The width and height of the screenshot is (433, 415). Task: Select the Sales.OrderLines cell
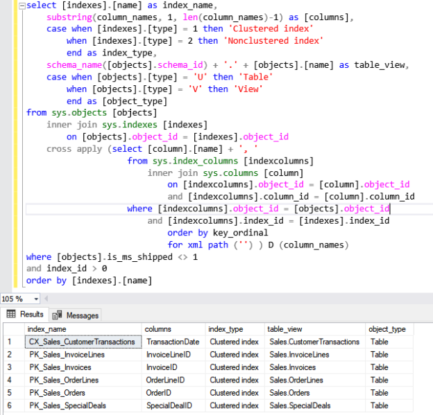coord(315,380)
